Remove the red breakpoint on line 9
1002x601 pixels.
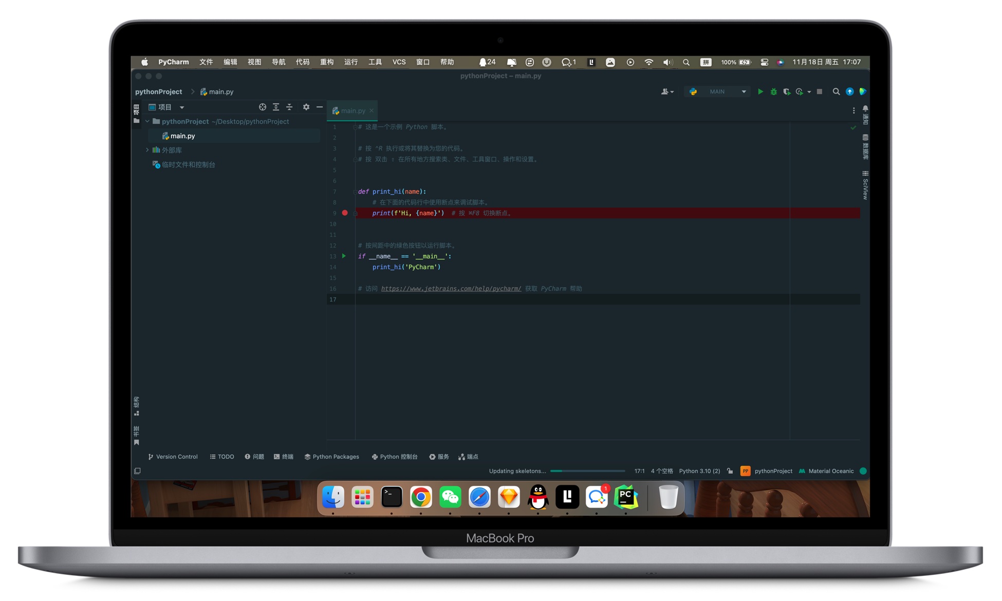pos(345,213)
